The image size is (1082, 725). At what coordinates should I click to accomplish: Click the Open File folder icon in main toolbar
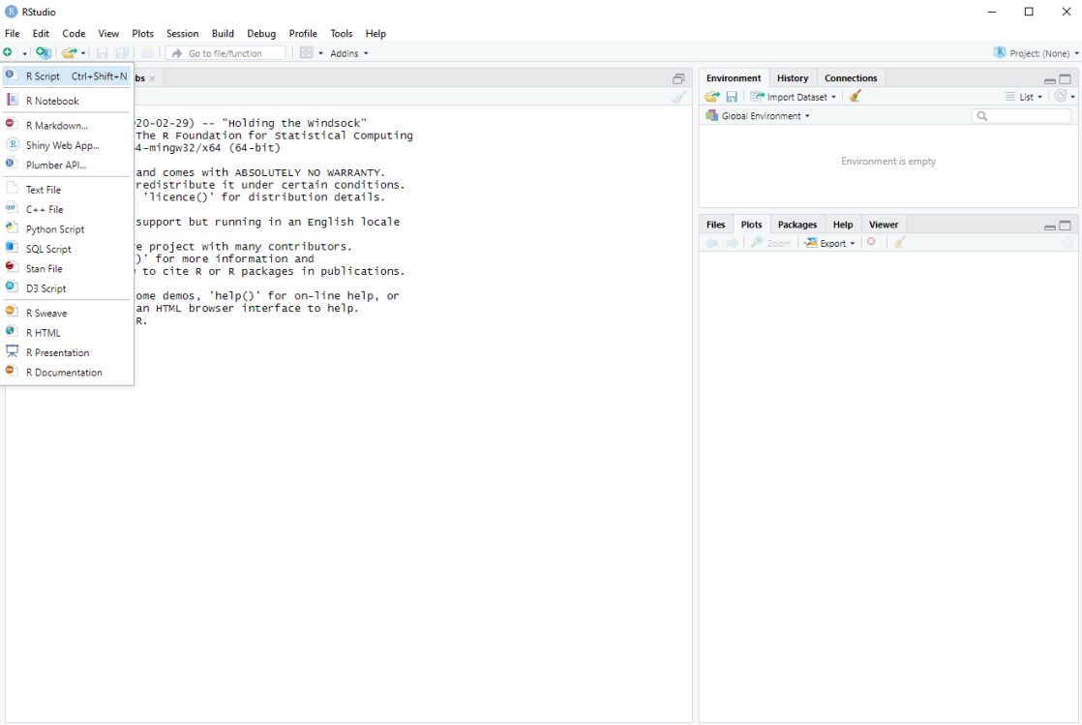coord(69,53)
